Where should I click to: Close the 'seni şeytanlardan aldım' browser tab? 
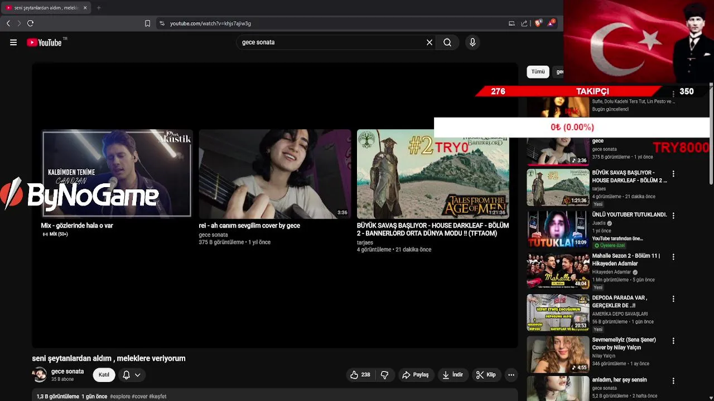click(85, 8)
